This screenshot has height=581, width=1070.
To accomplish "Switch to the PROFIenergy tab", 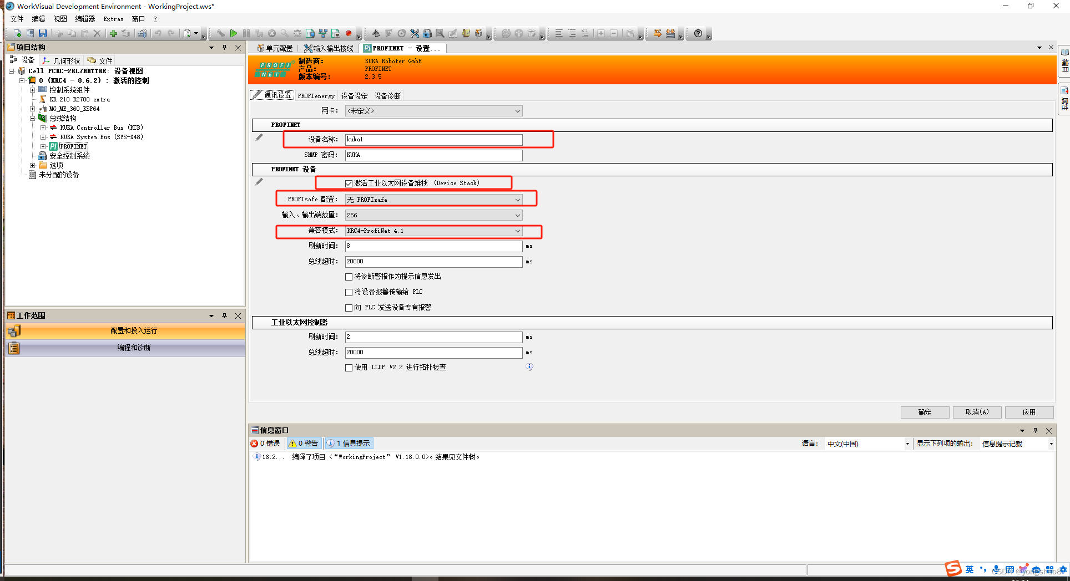I will click(x=316, y=96).
